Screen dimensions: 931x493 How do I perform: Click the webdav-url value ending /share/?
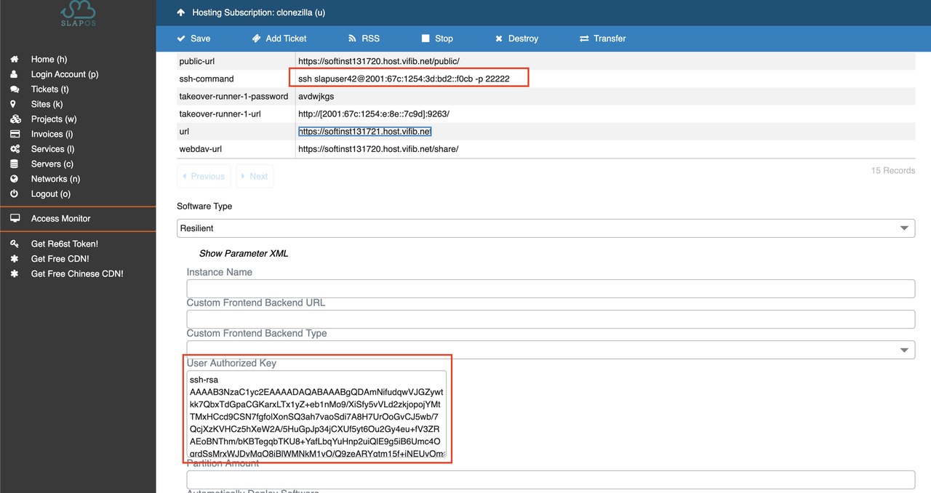tap(378, 149)
